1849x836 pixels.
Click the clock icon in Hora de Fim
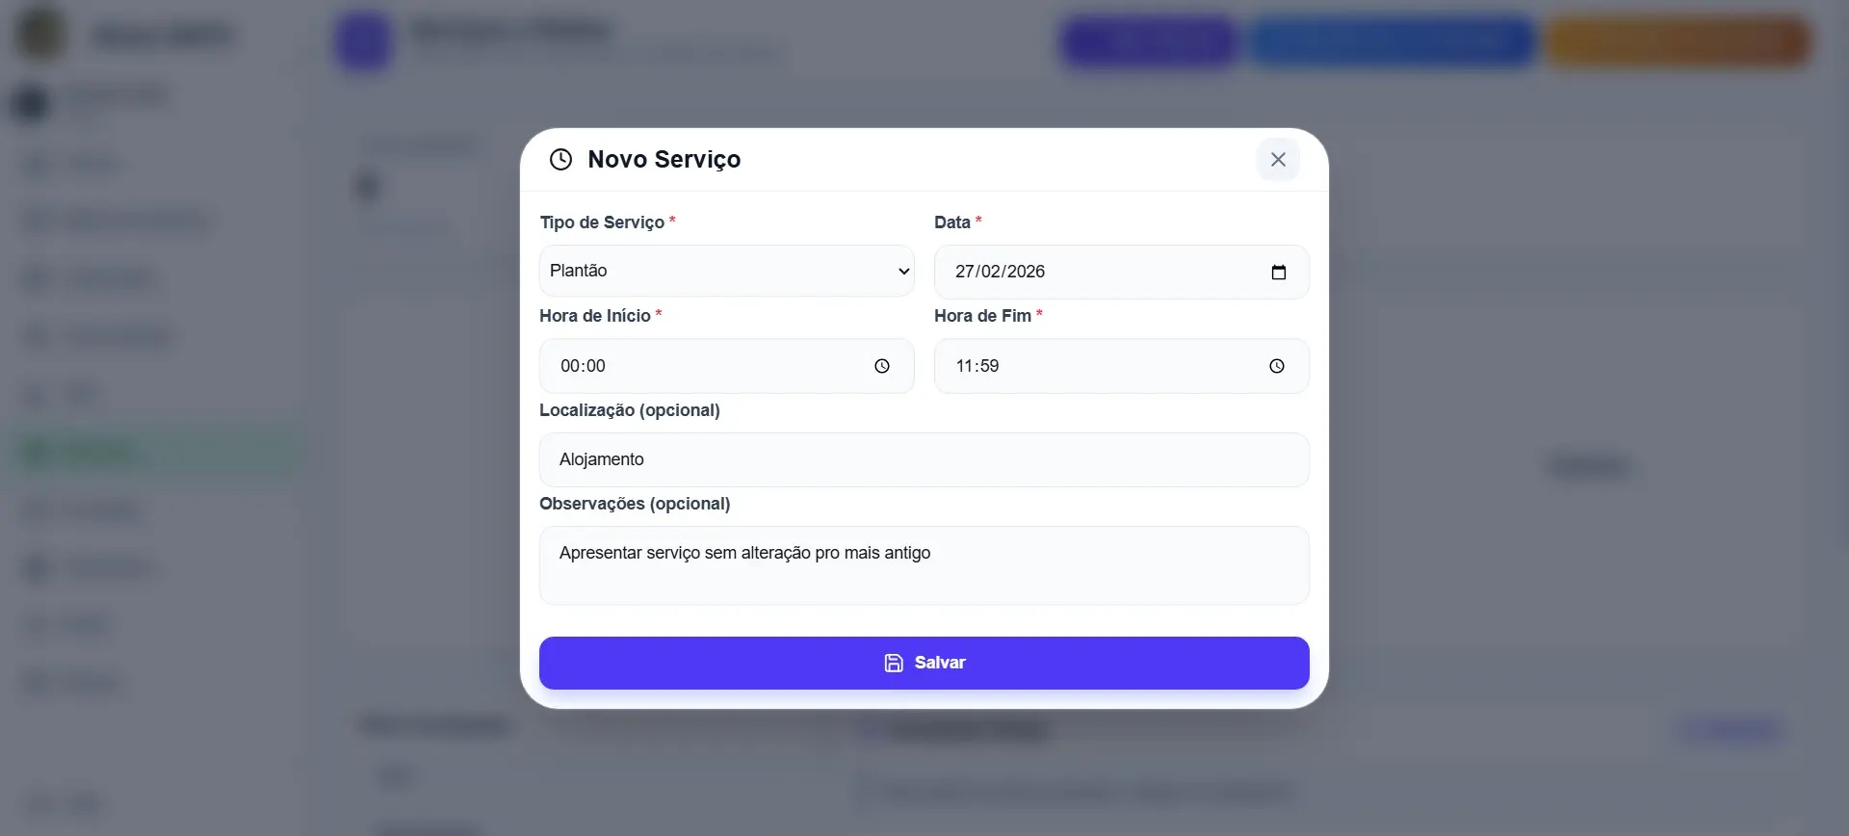click(1276, 366)
